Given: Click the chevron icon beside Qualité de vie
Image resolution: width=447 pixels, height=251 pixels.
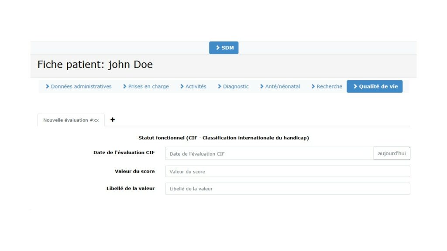Looking at the screenshot, I should click(355, 86).
